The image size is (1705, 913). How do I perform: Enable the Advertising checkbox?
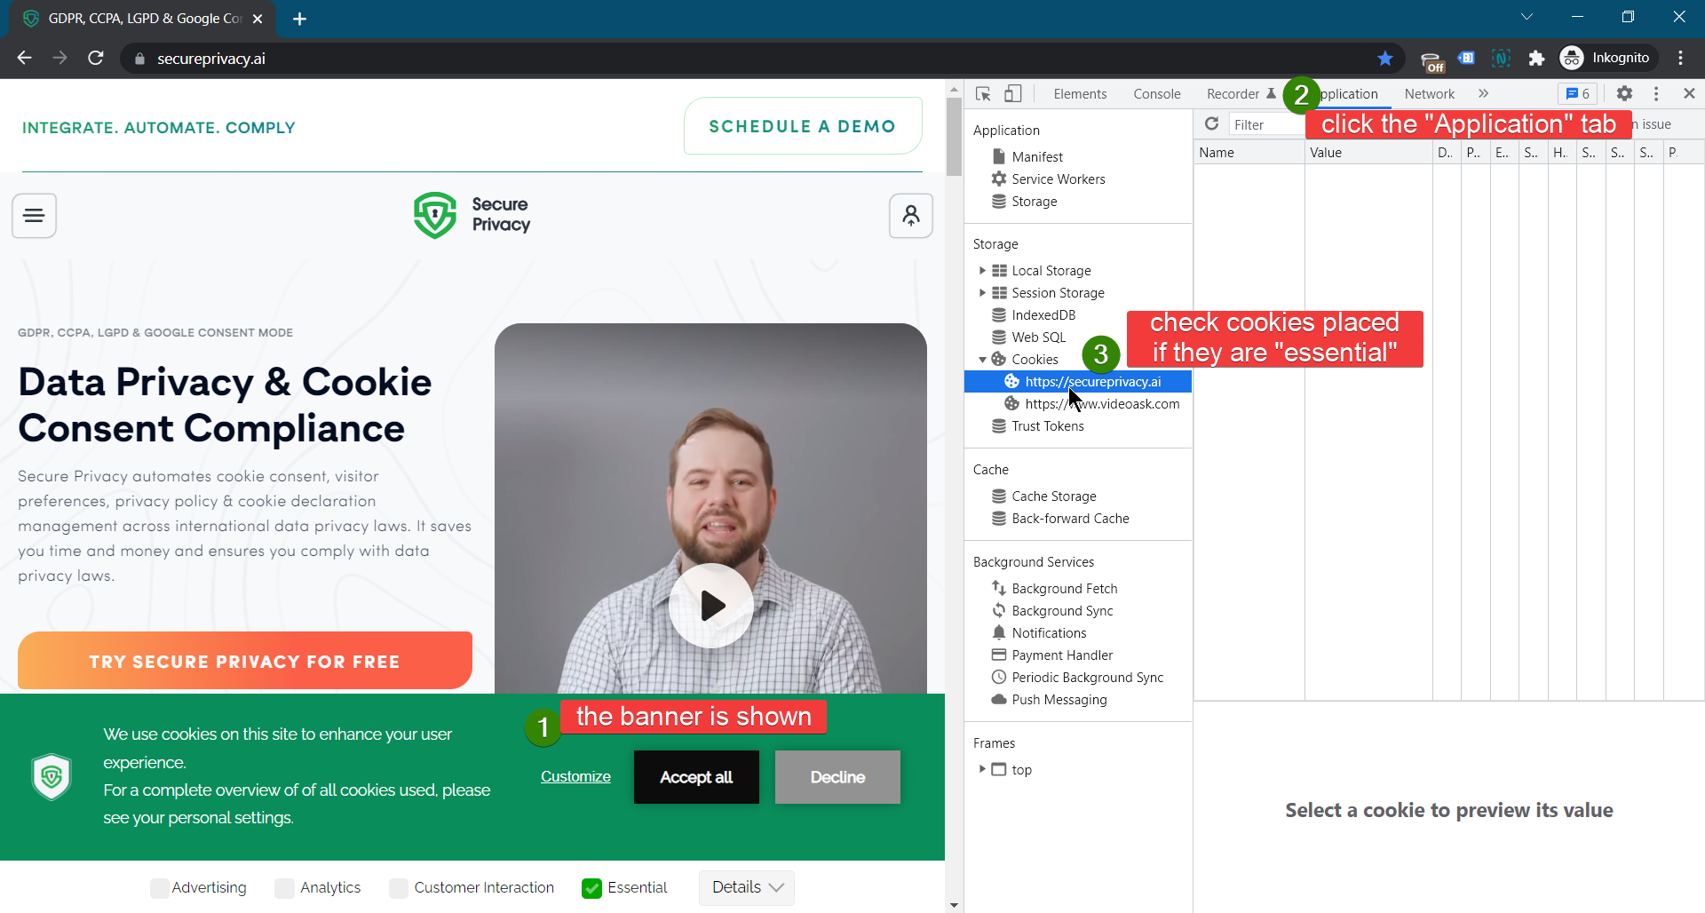point(160,888)
